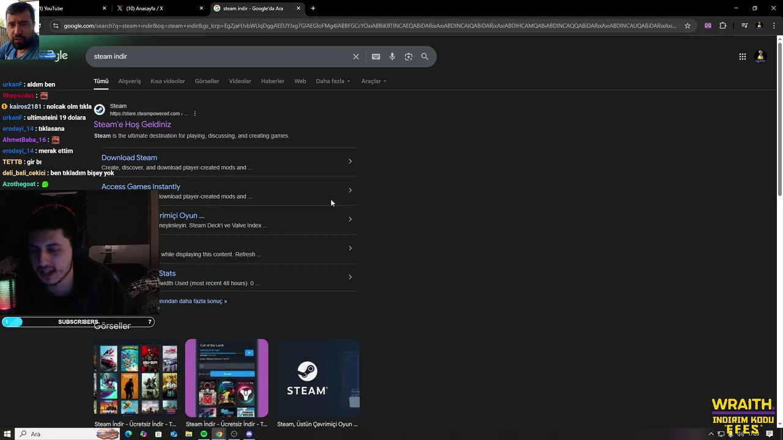Viewport: 783px width, 440px height.
Task: Open the system tray hidden icons arrow
Action: [x=711, y=434]
